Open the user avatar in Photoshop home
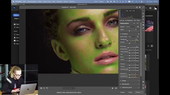170x95 pixels. [155, 8]
